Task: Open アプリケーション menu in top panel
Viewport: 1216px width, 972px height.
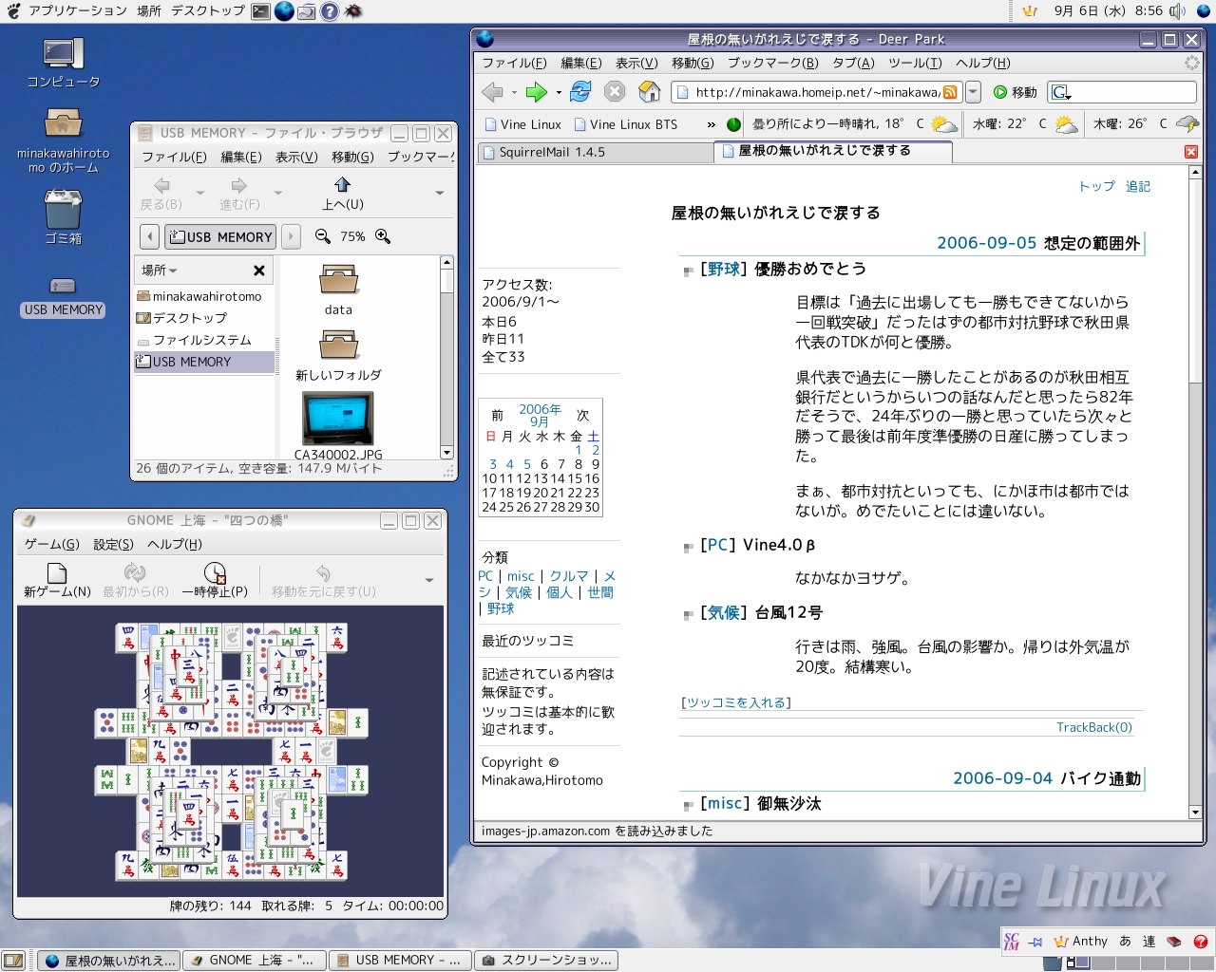Action: pyautogui.click(x=78, y=11)
